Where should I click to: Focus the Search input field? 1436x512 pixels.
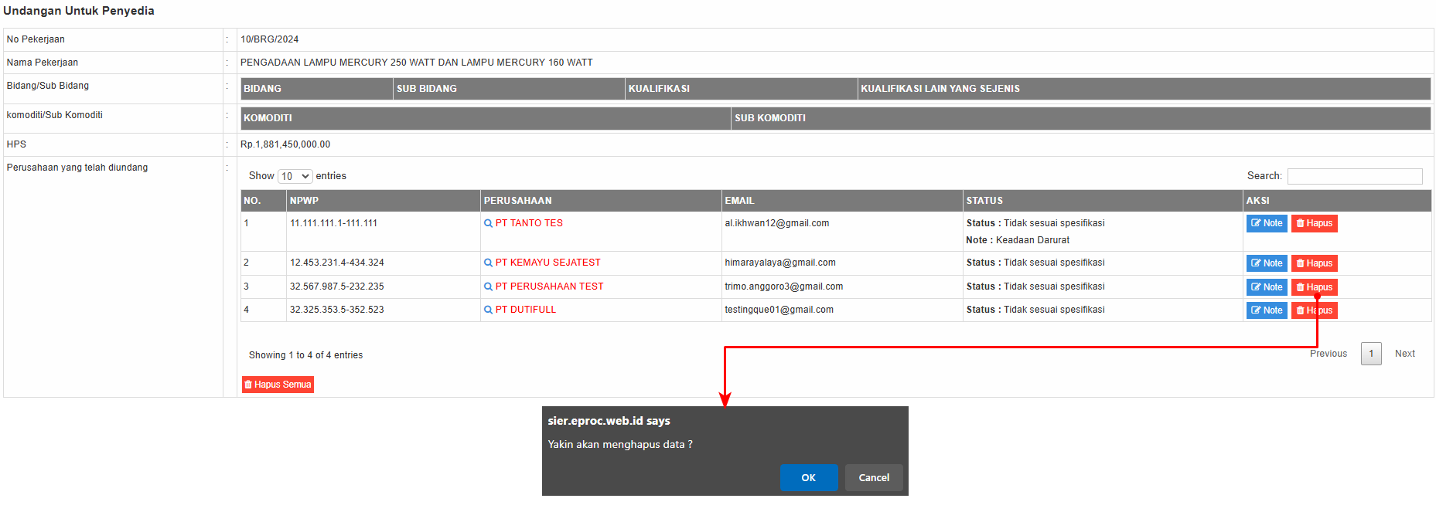coord(1354,176)
